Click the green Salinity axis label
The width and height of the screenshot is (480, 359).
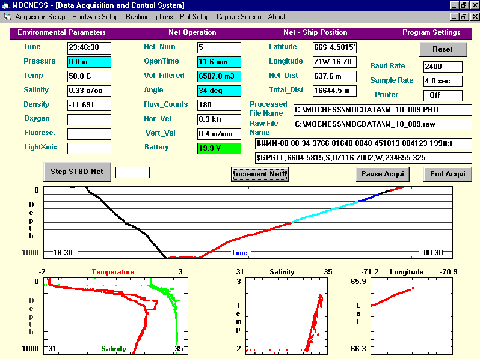tap(114, 349)
